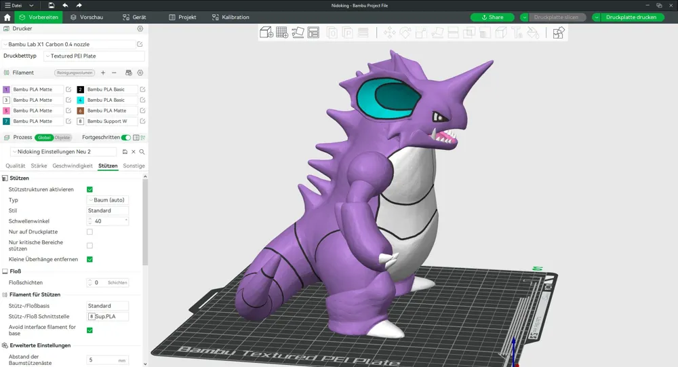Screen dimensions: 678x367
Task: Open the Stütz-/Floß Schnittstelle Sup.PLA dropdown
Action: point(108,316)
